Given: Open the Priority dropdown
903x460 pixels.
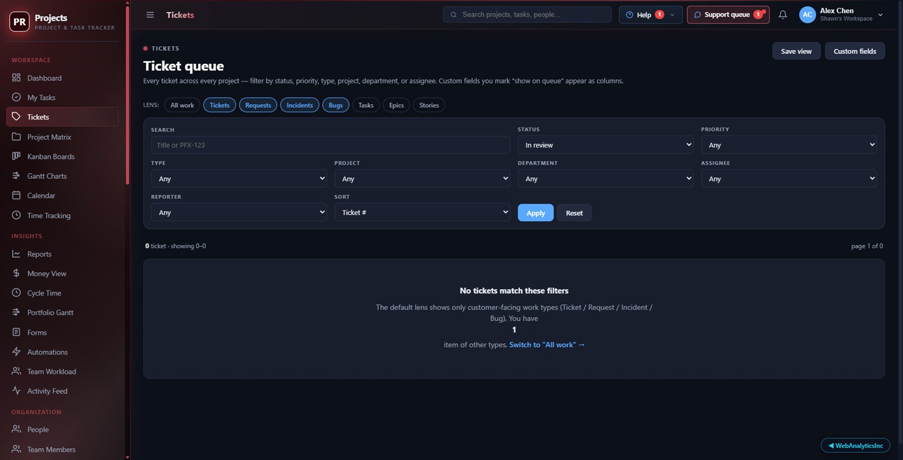Looking at the screenshot, I should click(789, 145).
